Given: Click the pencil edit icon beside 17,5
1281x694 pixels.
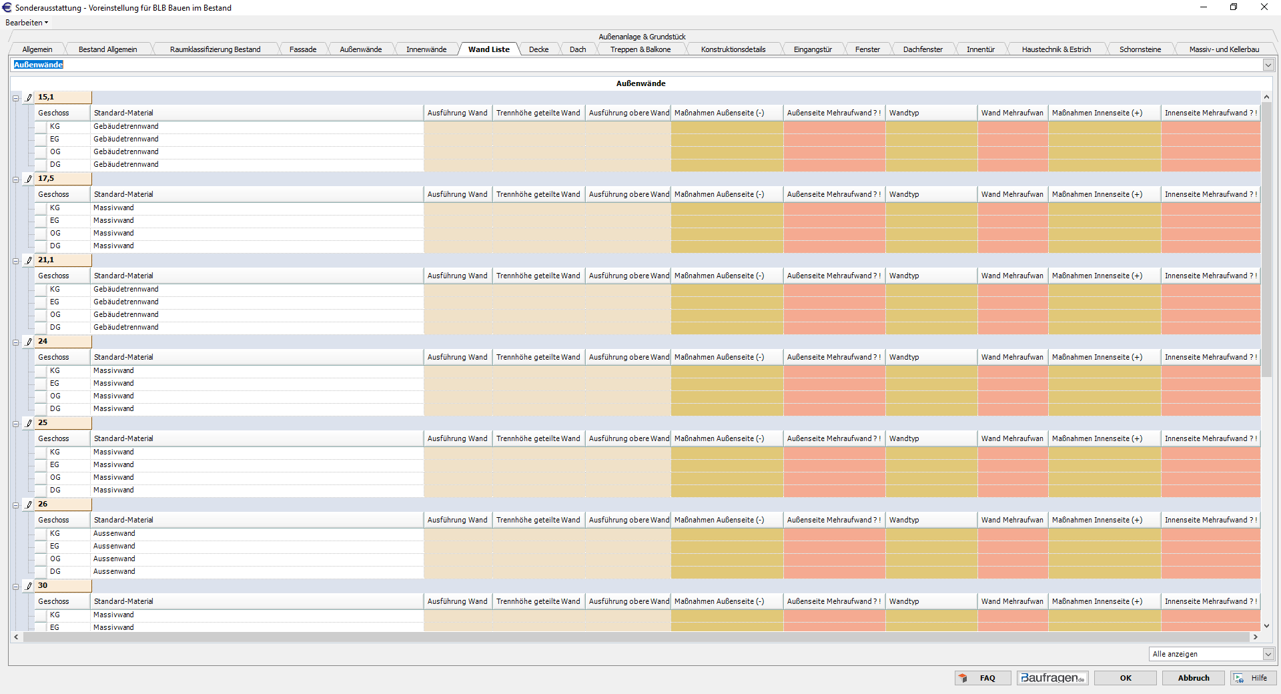Looking at the screenshot, I should [x=29, y=179].
